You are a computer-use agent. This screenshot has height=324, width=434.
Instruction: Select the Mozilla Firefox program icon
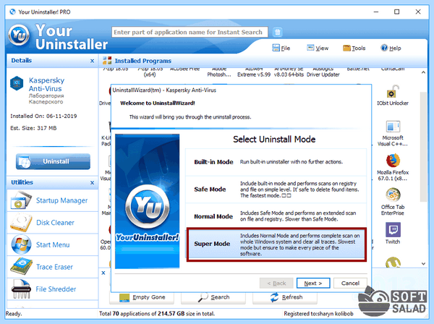point(393,168)
